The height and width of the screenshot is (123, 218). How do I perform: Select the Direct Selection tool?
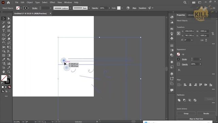click(9, 18)
